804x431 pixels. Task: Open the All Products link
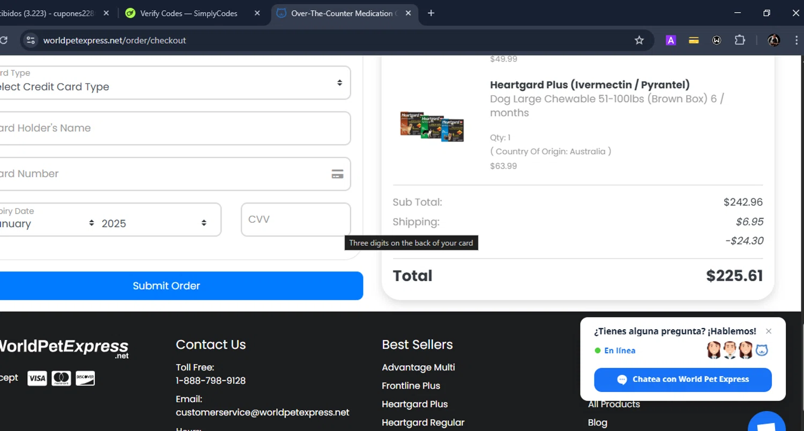click(x=614, y=404)
